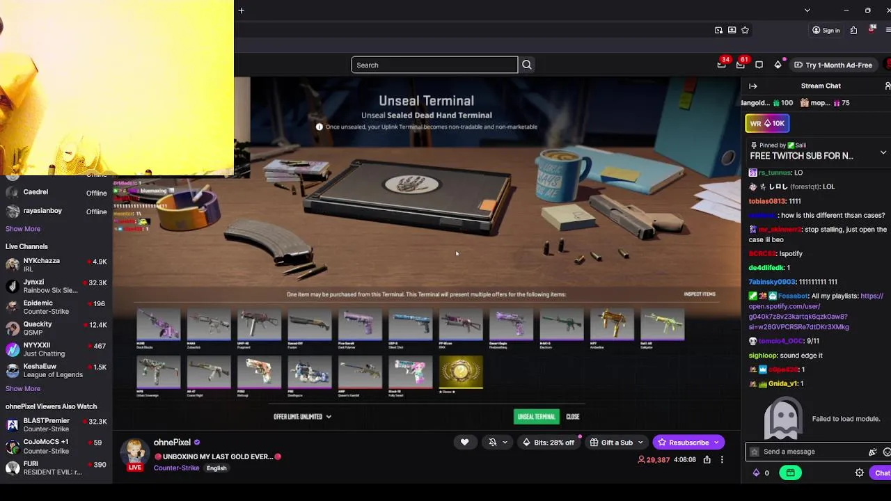Image resolution: width=891 pixels, height=501 pixels.
Task: Click the Get Bits diamond icon in top bar
Action: (778, 65)
